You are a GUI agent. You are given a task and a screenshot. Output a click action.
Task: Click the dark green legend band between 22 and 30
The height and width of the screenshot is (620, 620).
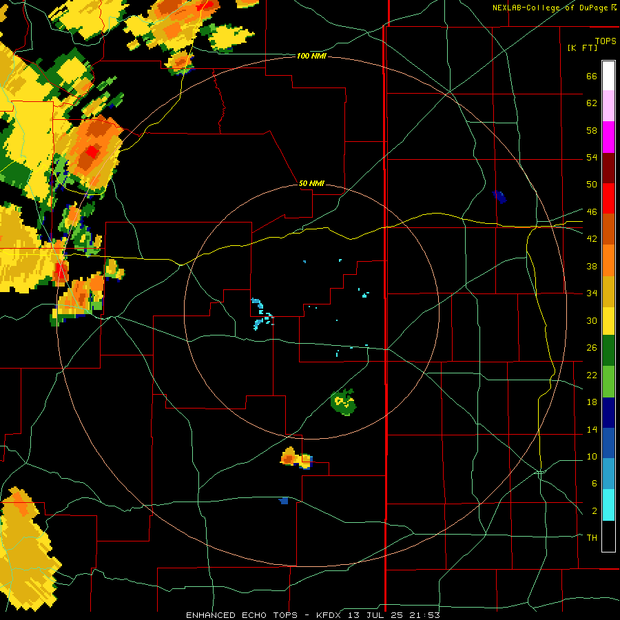pos(608,351)
